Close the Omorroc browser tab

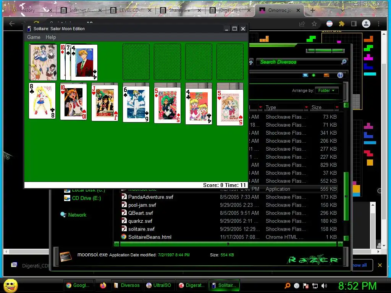(x=298, y=10)
